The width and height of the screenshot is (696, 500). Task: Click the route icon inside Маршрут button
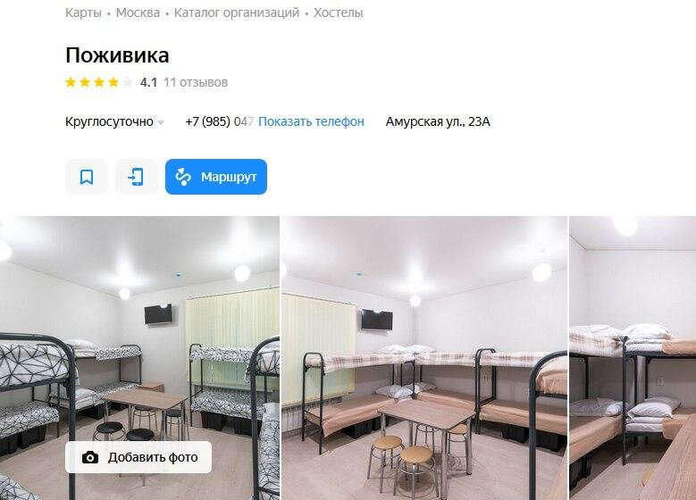[x=183, y=177]
